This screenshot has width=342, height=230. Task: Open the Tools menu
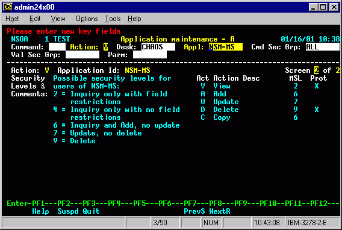pyautogui.click(x=113, y=19)
